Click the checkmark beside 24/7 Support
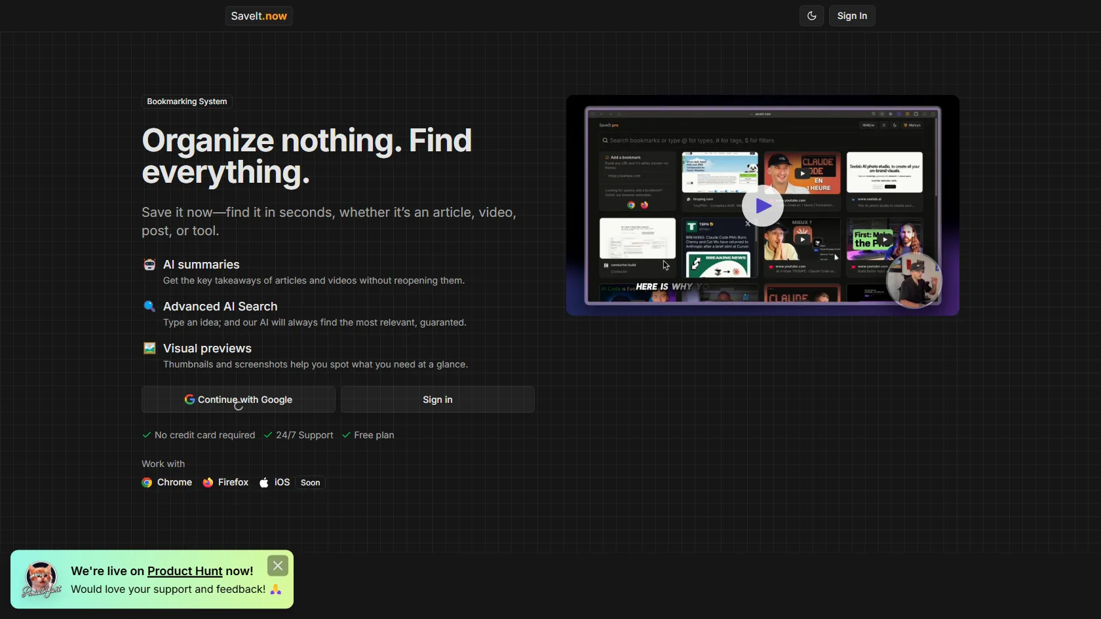 (x=267, y=435)
